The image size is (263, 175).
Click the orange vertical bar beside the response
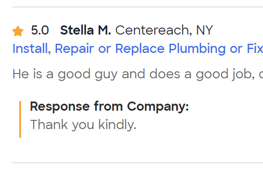[x=20, y=119]
